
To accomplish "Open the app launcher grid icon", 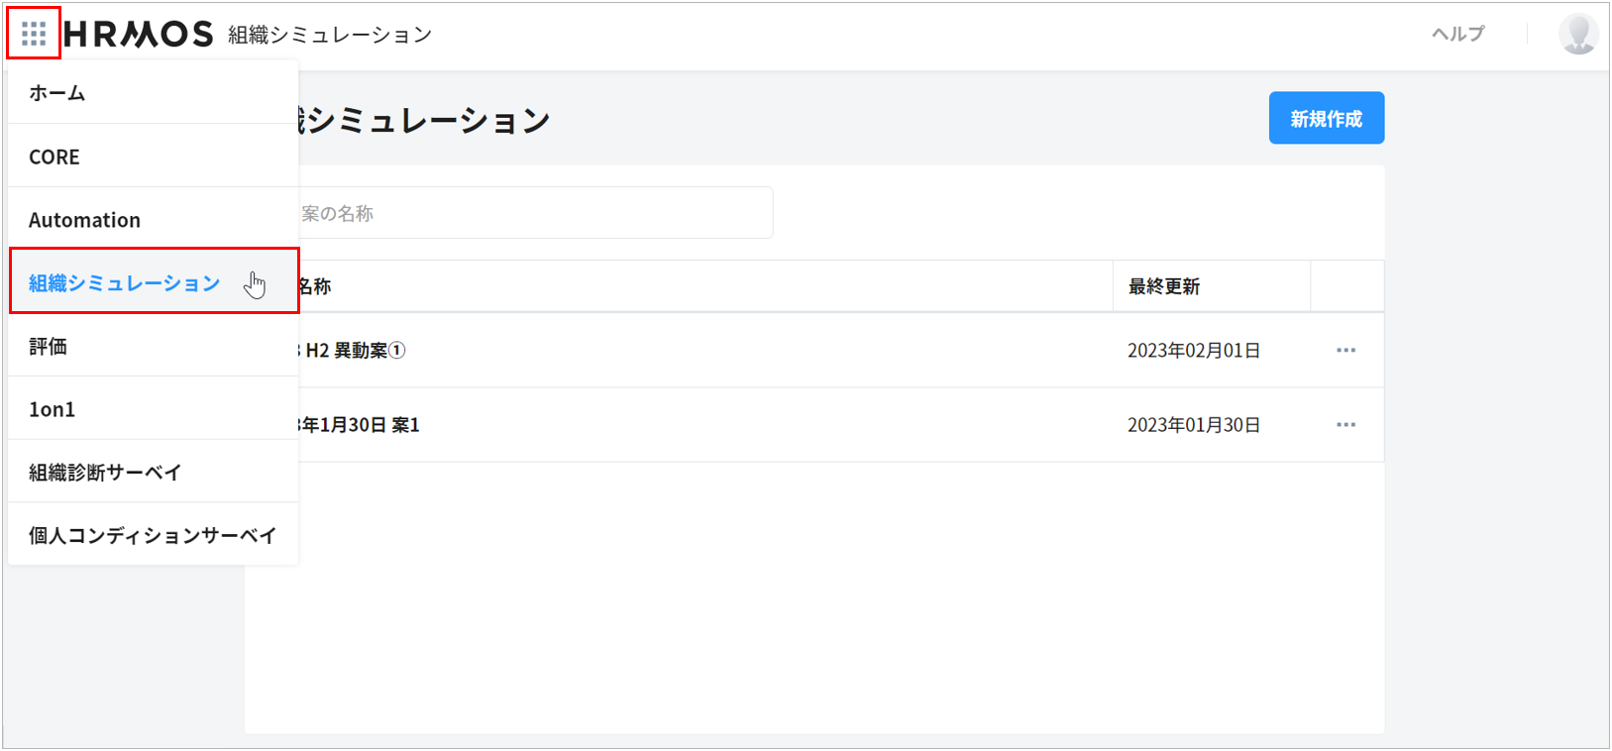I will pos(34,35).
